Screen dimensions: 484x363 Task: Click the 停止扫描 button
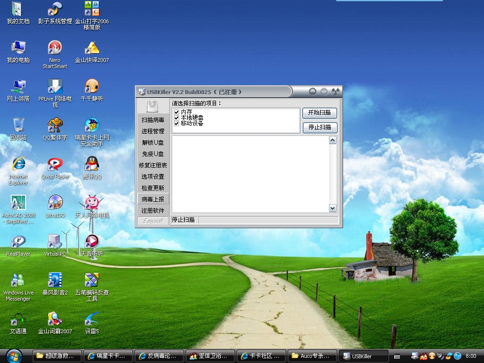click(x=320, y=127)
